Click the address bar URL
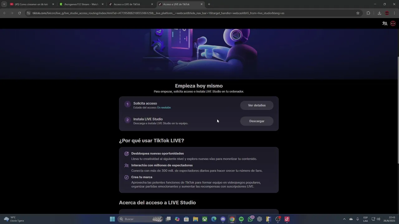 pos(158,13)
